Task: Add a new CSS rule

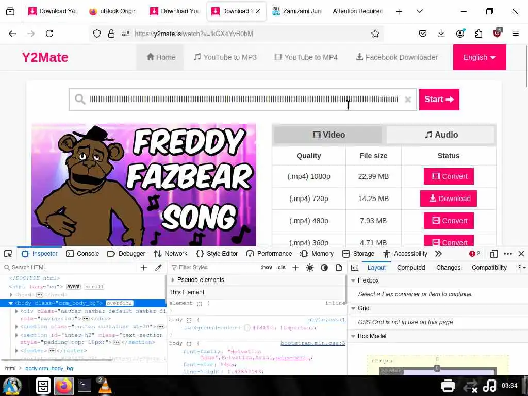Action: pyautogui.click(x=295, y=268)
